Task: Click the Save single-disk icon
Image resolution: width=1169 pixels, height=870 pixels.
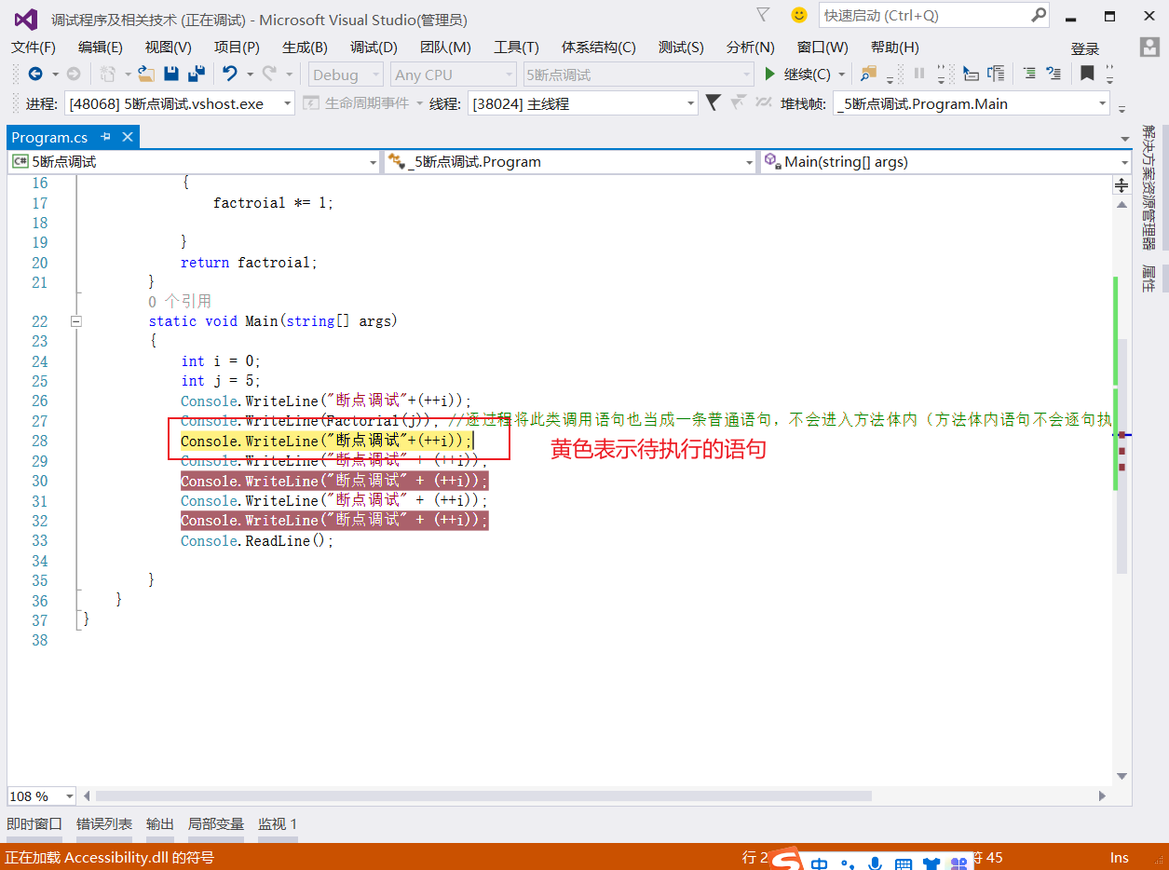Action: (171, 75)
